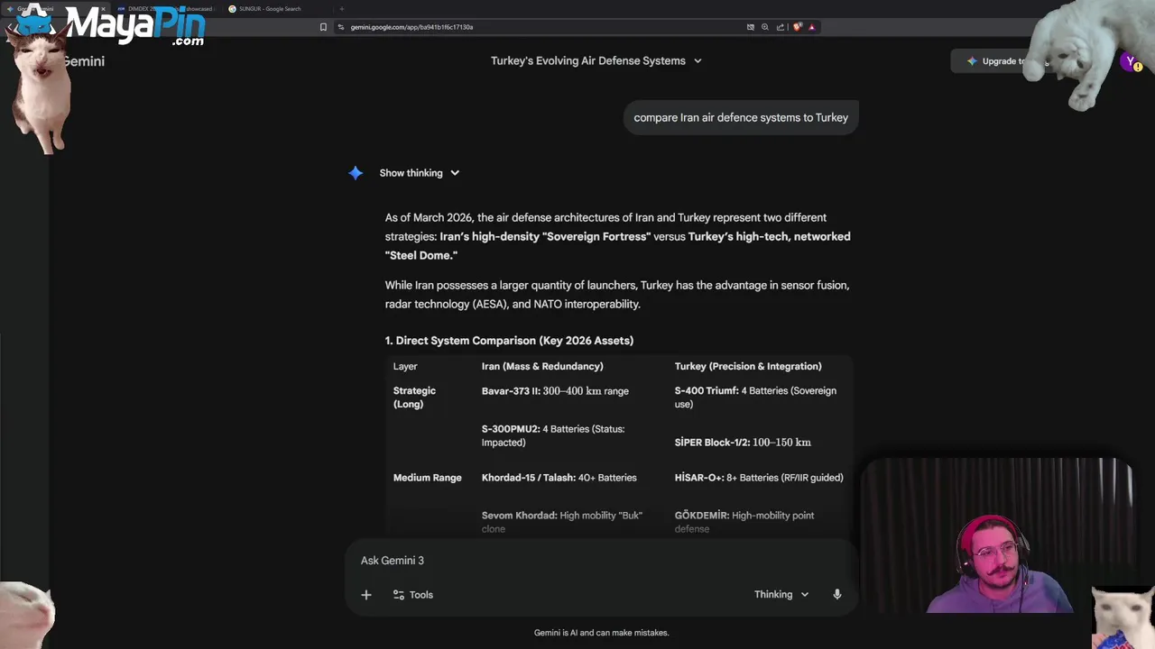
Task: Click the Iran (Mass & Redundancy) column header
Action: [x=542, y=367]
